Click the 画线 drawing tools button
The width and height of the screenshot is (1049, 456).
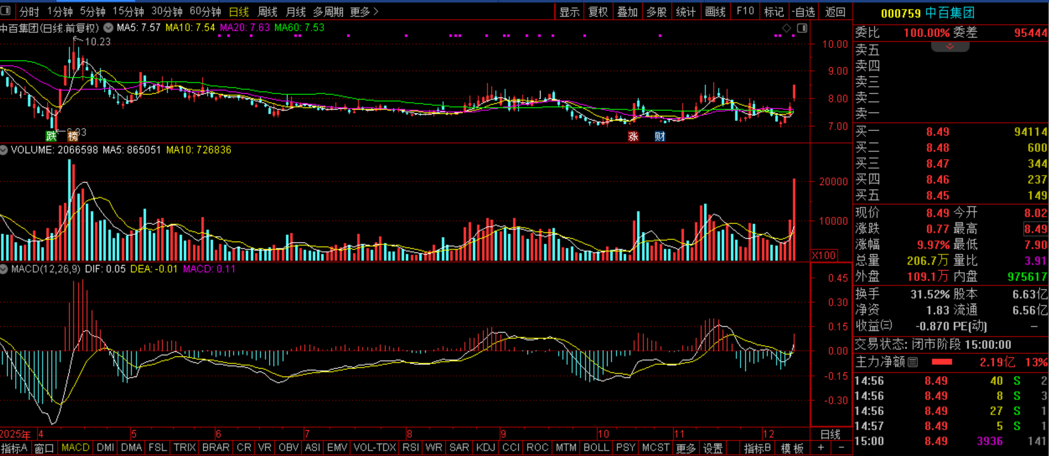point(715,12)
